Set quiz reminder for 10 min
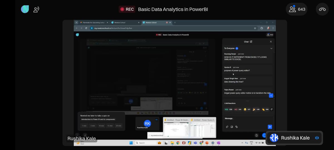Screen dimensions: 334x150 (x=101, y=126)
